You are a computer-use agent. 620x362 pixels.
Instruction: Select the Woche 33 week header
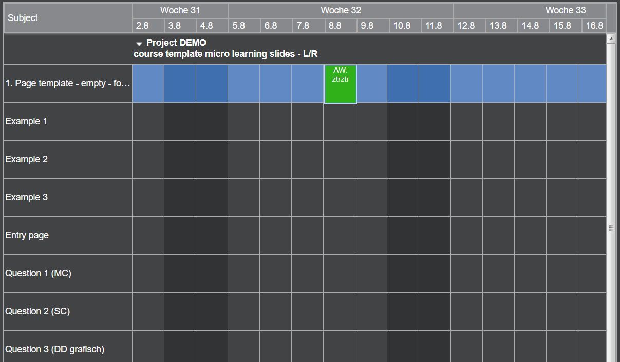(x=565, y=10)
